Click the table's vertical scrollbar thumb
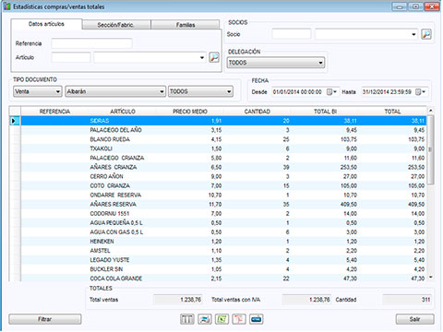This screenshot has height=332, width=443. pyautogui.click(x=431, y=149)
